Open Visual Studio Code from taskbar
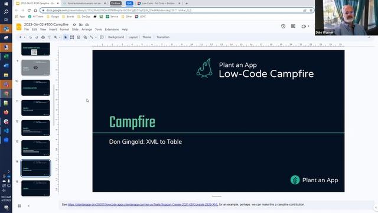This screenshot has height=213, width=378. point(6,131)
